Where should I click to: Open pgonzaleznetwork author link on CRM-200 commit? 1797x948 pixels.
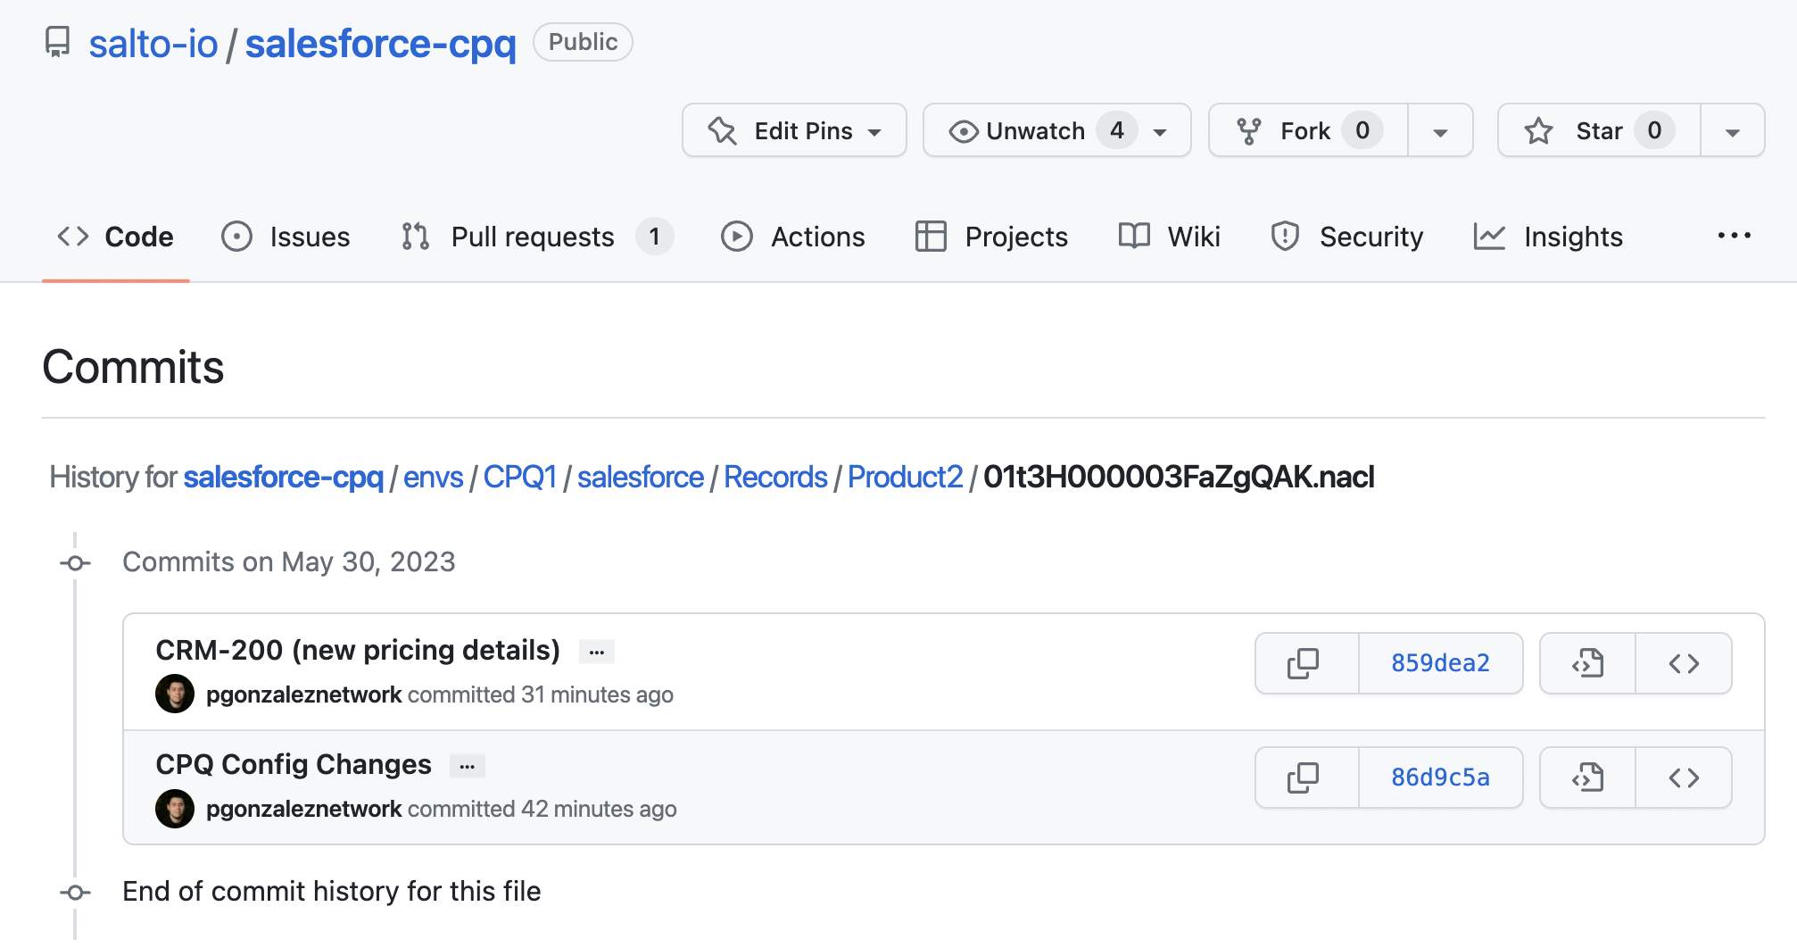pyautogui.click(x=303, y=694)
